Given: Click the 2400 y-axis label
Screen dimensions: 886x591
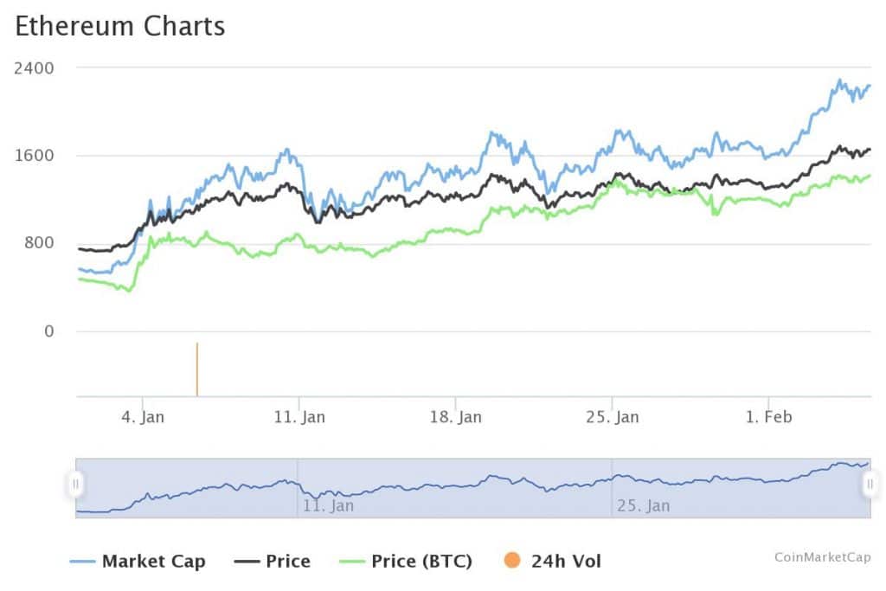Looking at the screenshot, I should [34, 67].
